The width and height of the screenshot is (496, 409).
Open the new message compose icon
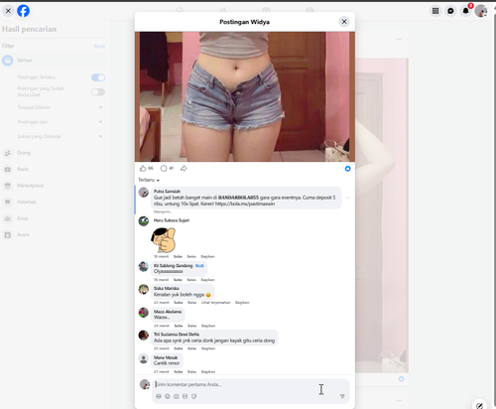click(x=479, y=405)
